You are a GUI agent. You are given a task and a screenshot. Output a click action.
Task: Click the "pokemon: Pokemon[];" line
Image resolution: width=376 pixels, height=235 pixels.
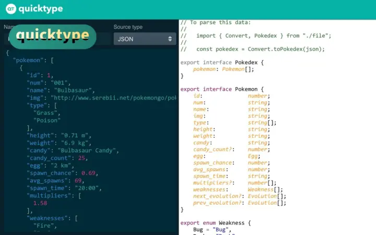pyautogui.click(x=224, y=69)
